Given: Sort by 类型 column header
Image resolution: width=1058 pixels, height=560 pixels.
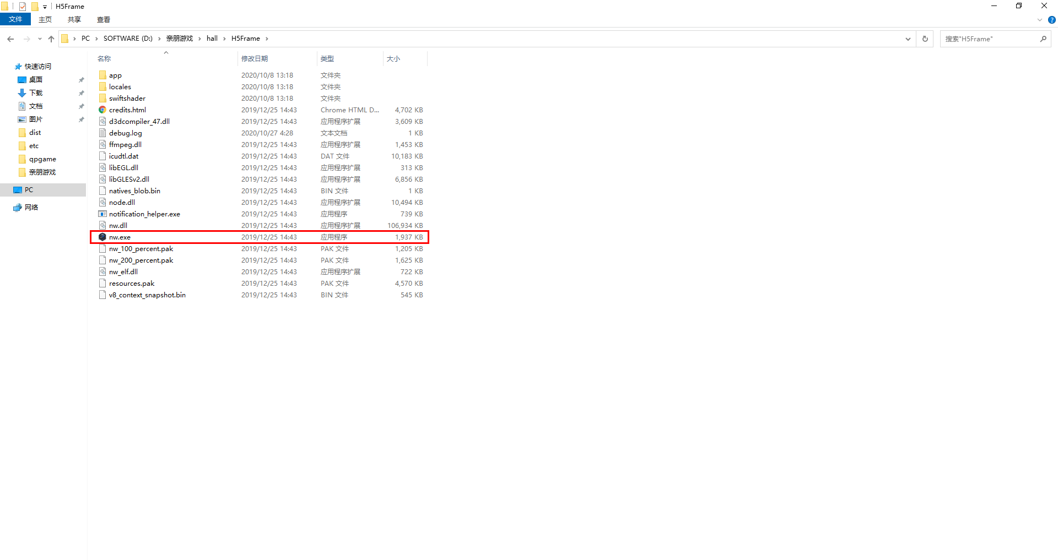Looking at the screenshot, I should coord(350,58).
